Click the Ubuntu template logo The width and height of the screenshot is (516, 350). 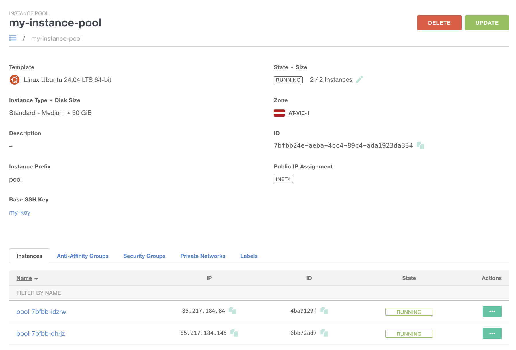click(15, 80)
